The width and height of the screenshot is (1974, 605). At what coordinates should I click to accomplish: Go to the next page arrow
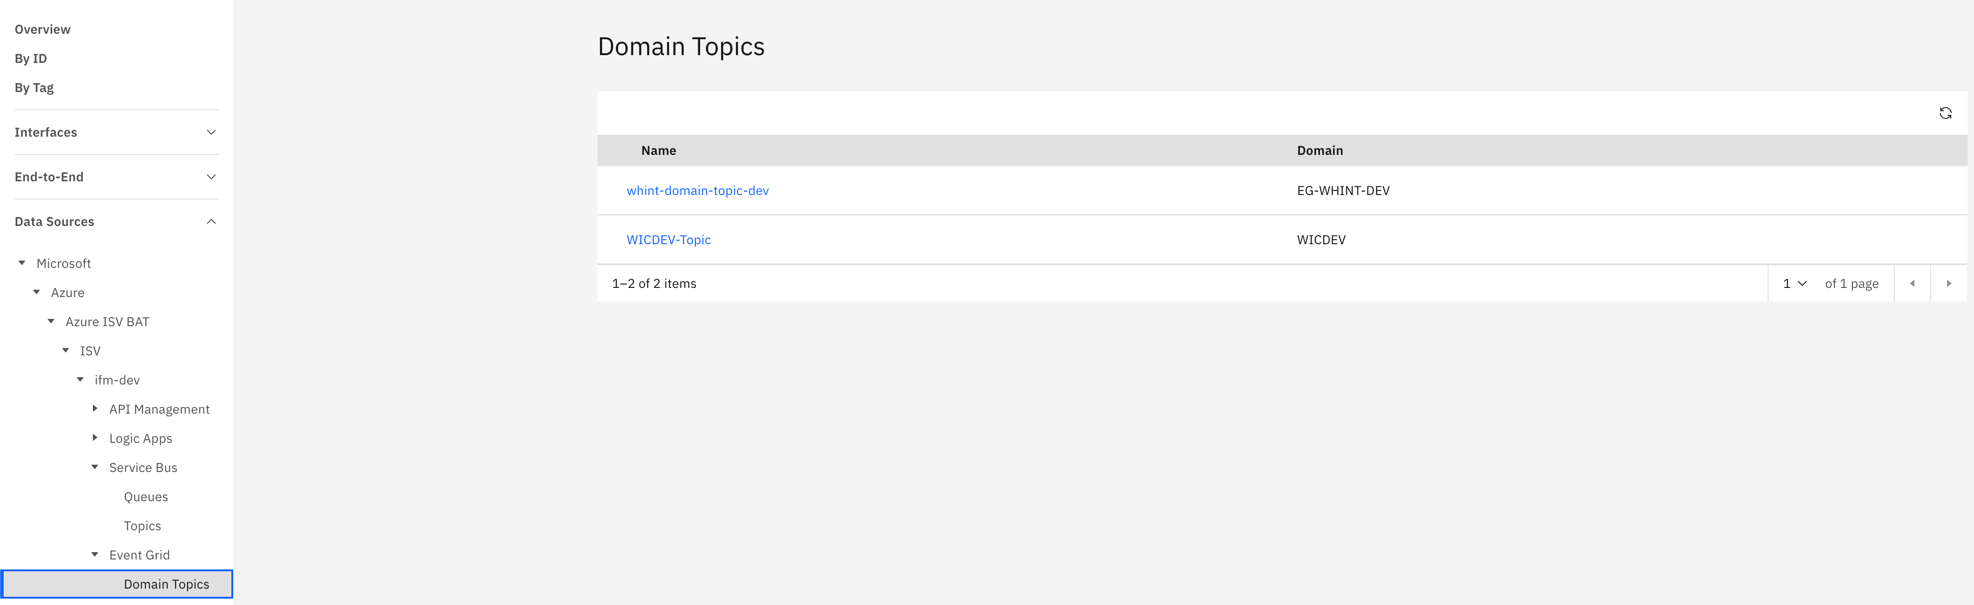1948,284
